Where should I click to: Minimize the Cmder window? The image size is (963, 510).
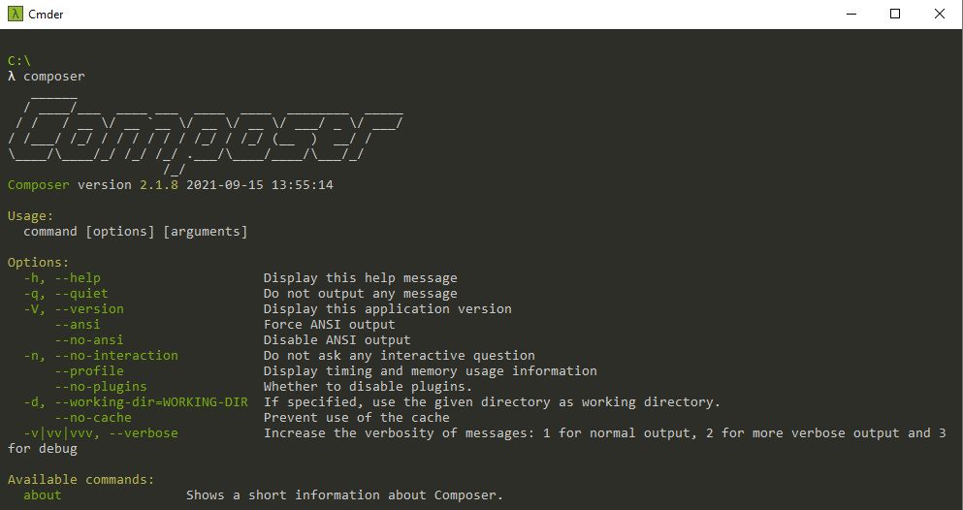click(851, 14)
